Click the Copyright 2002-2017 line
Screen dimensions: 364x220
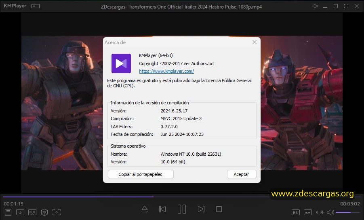tap(177, 63)
